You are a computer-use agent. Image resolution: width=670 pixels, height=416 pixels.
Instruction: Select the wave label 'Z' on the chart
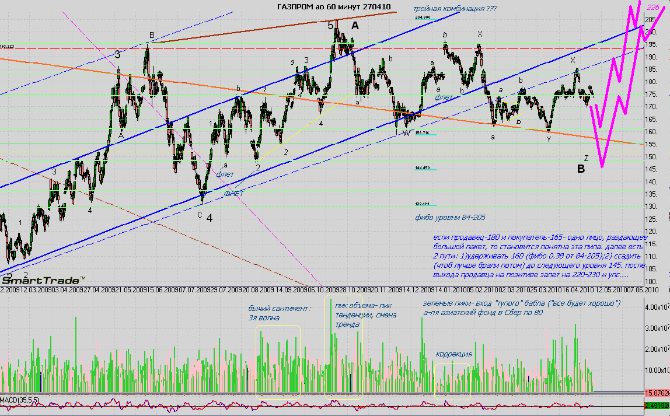[x=586, y=158]
